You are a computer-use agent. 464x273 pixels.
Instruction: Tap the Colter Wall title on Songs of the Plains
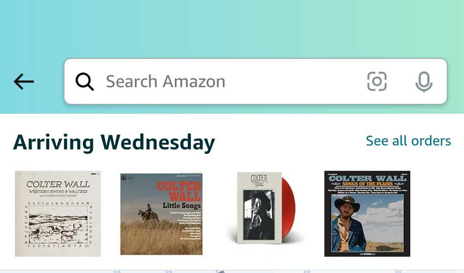[x=367, y=178]
